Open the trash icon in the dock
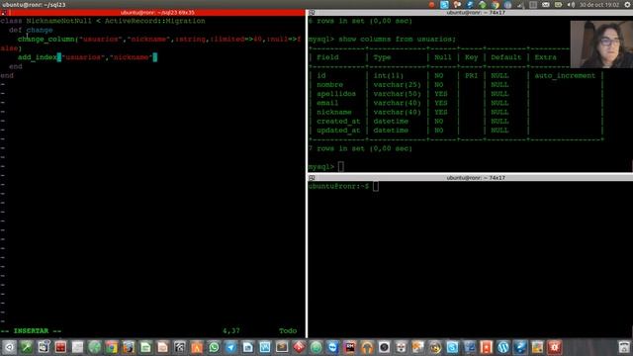 pos(624,347)
